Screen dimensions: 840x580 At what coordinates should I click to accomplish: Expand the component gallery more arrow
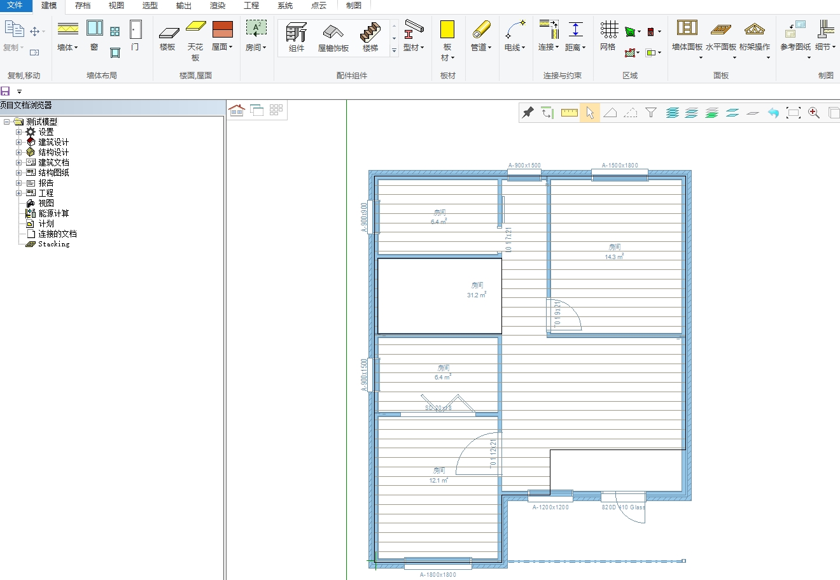[x=394, y=50]
